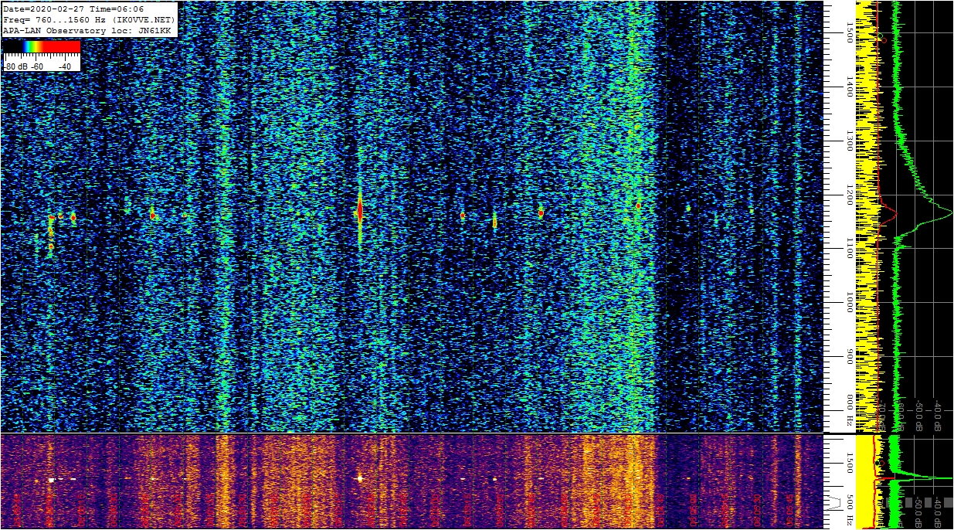The height and width of the screenshot is (530, 954).
Task: Click the -40.0 dB label in upper spectrum graph
Action: click(x=938, y=416)
